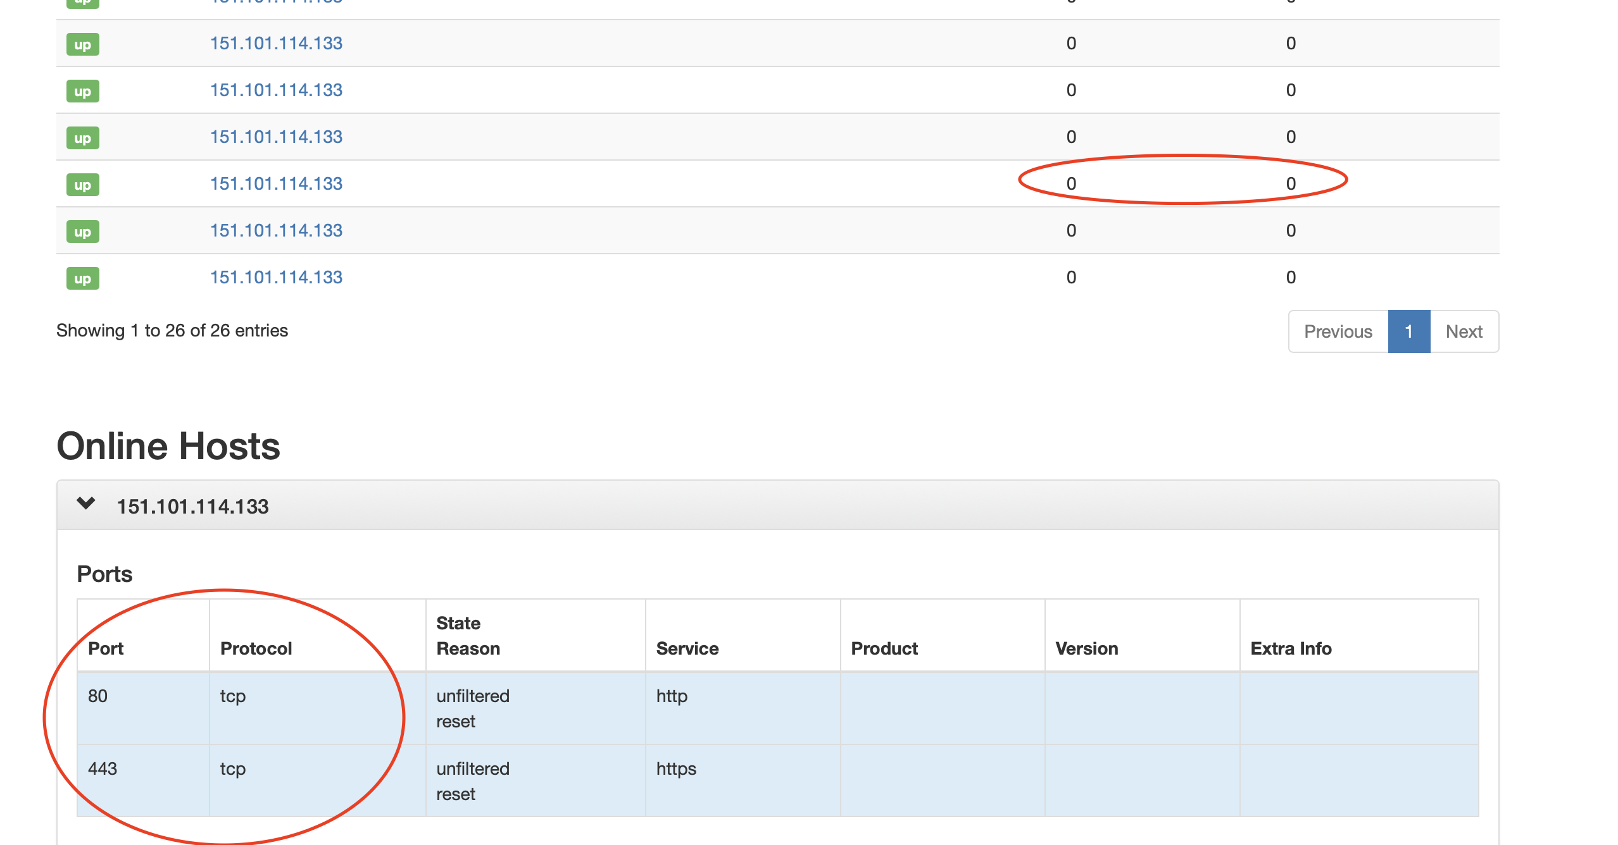1618x845 pixels.
Task: Click the Ports section heading
Action: coord(104,574)
